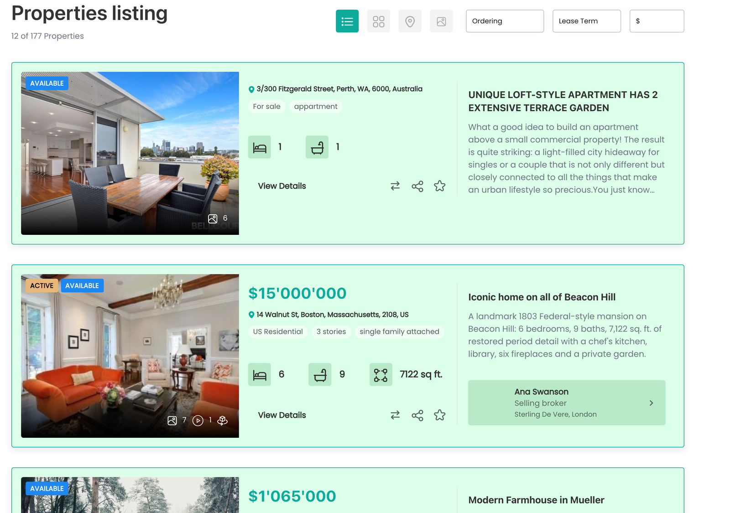Click the bathtub icon of Perth apartment
Screen dimensions: 730x513
point(317,147)
